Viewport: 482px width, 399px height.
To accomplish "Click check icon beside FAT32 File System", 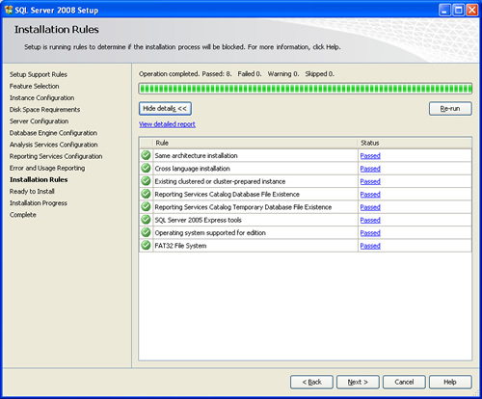I will pos(146,246).
